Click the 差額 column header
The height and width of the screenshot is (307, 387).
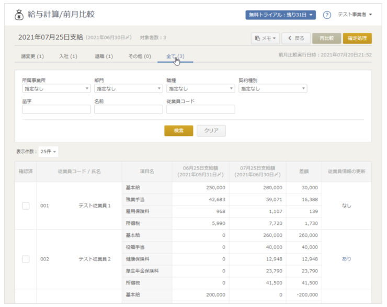[304, 172]
